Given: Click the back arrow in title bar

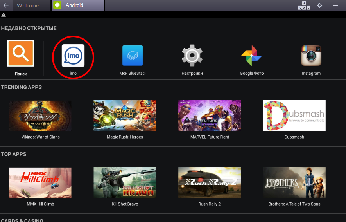Looking at the screenshot, I should coord(6,5).
